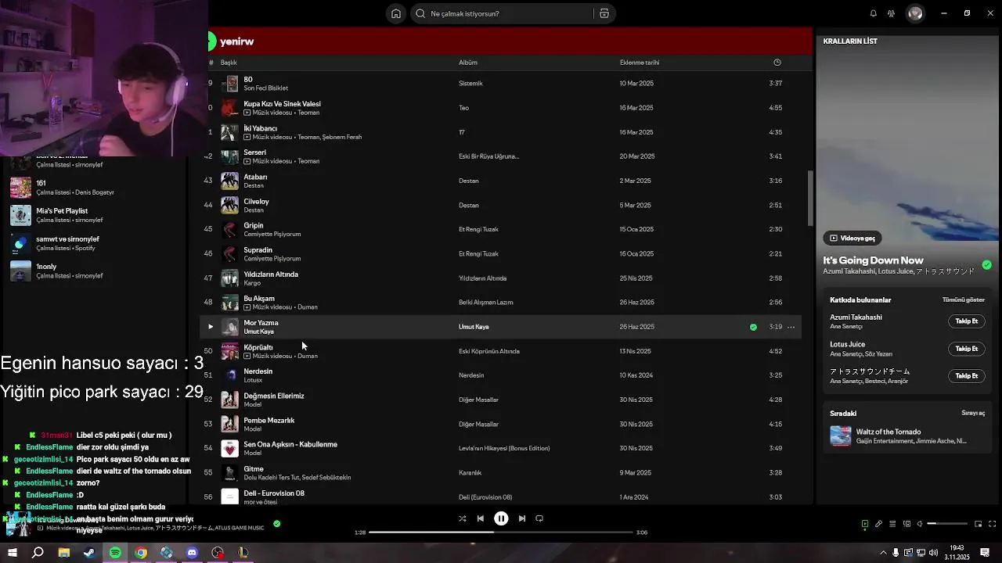Screen dimensions: 1002x563
Task: Click the search field 'Ne çalmak istiyorsun?'
Action: pyautogui.click(x=503, y=13)
